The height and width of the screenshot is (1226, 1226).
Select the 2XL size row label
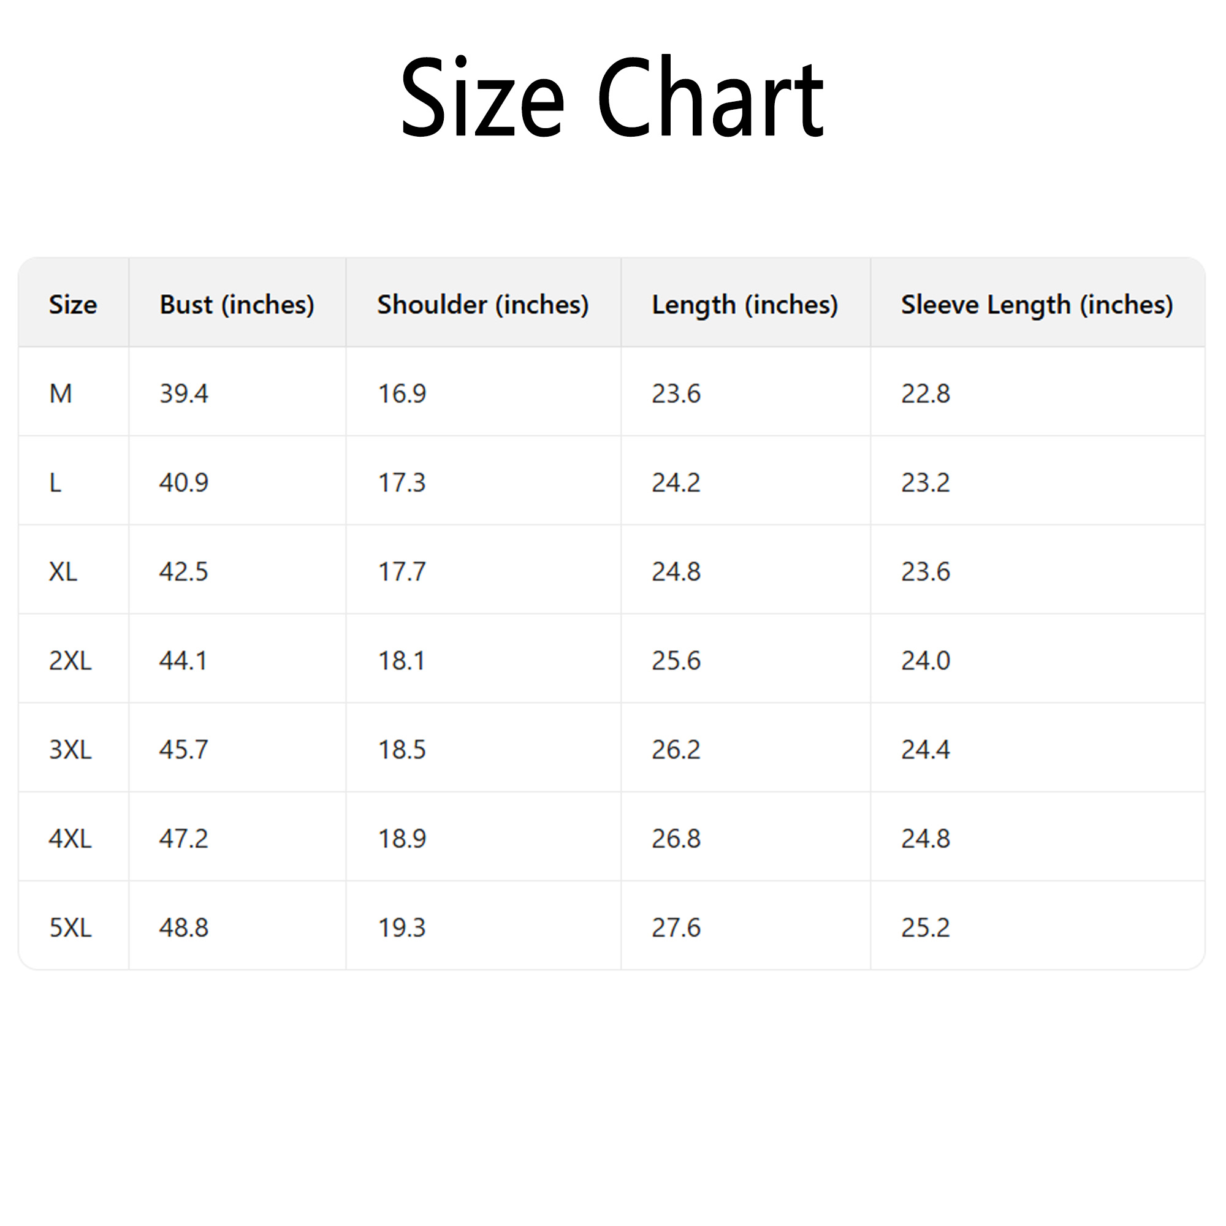(70, 661)
